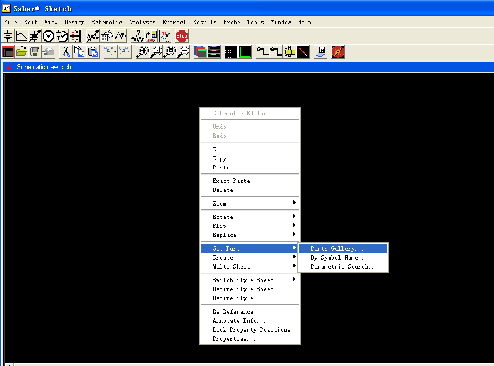Screen dimensions: 494x366
Task: Click the delta percent sensitivity icon
Action: tap(121, 36)
